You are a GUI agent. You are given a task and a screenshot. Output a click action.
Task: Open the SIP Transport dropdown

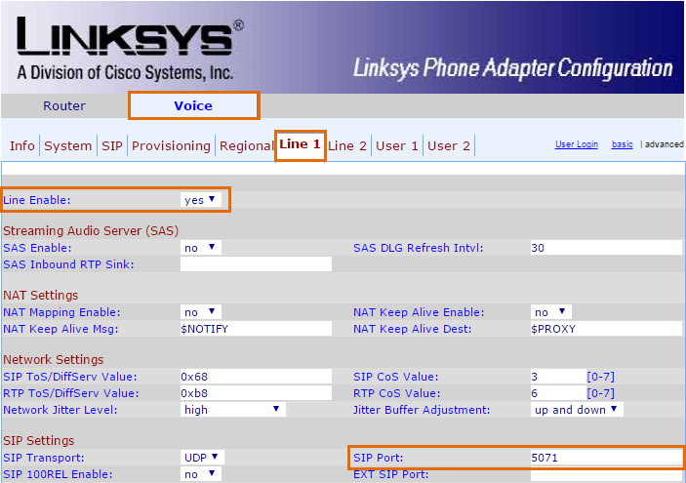coord(202,458)
